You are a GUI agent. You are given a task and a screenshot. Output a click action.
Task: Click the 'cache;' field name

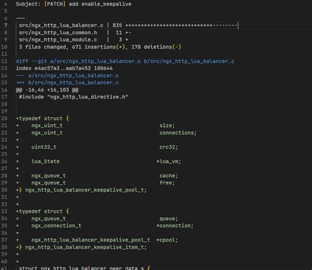coord(169,176)
